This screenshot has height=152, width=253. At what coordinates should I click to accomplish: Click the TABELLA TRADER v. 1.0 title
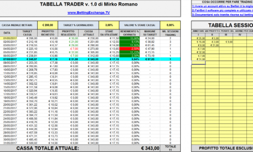coord(89,4)
